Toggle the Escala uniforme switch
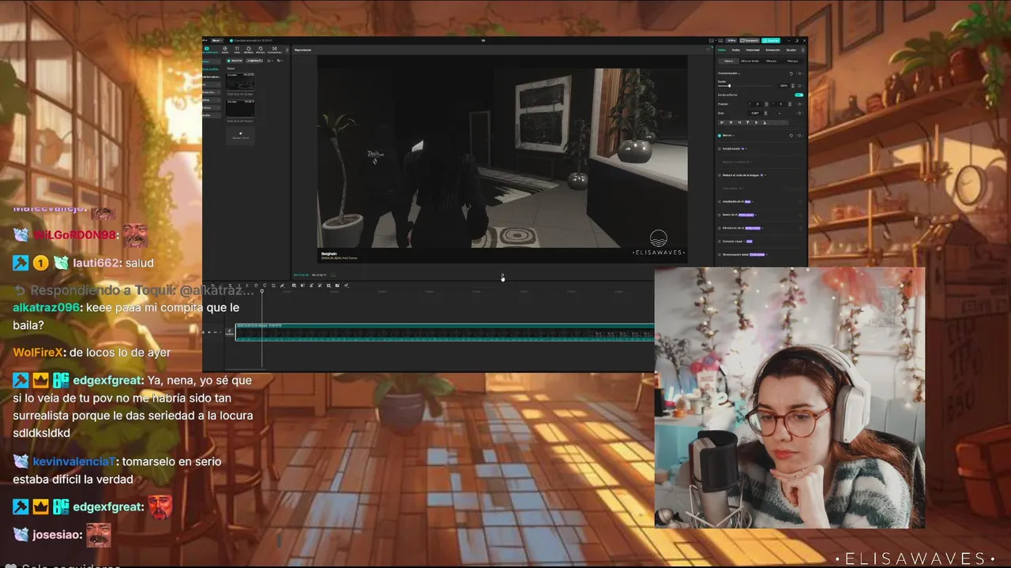Image resolution: width=1011 pixels, height=568 pixels. pyautogui.click(x=799, y=95)
